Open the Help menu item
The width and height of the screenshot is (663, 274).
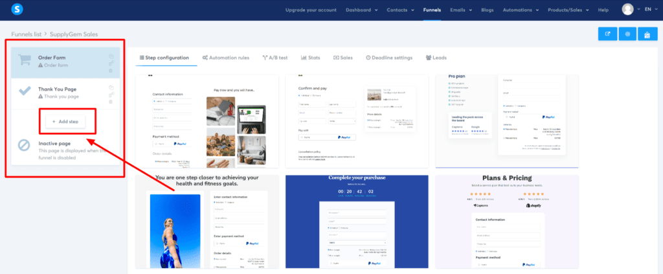pos(603,10)
